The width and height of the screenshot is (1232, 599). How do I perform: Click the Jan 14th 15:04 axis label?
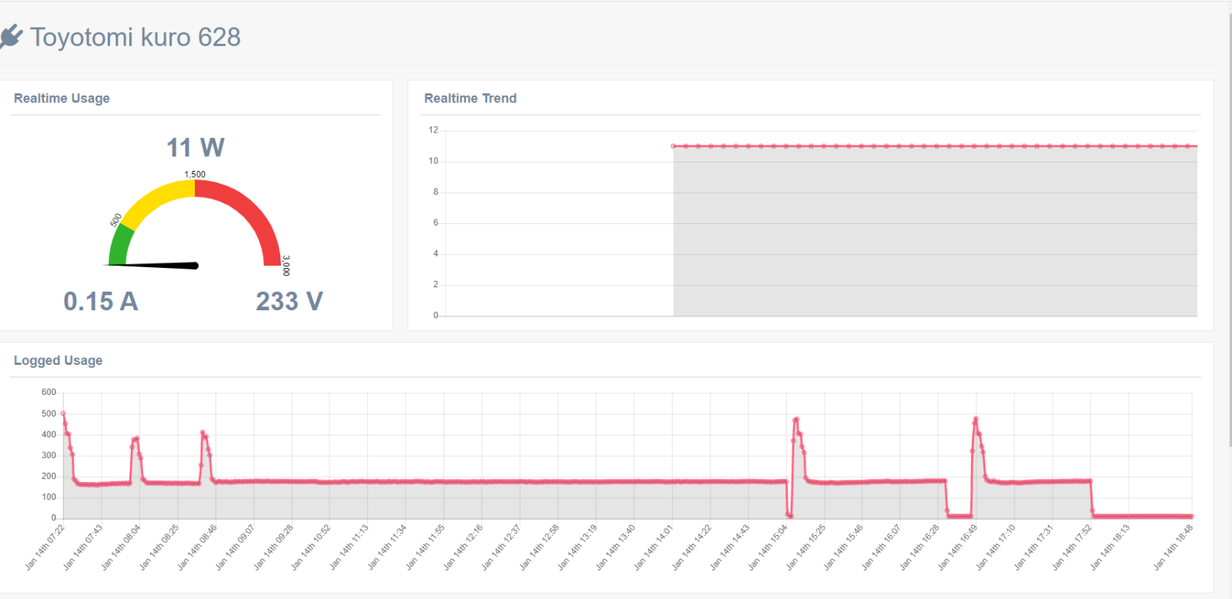(767, 547)
